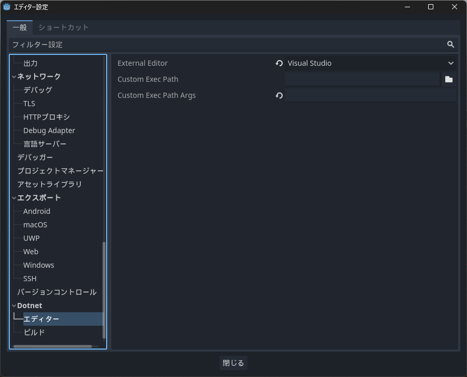Select UWP export settings
467x377 pixels.
click(x=31, y=238)
